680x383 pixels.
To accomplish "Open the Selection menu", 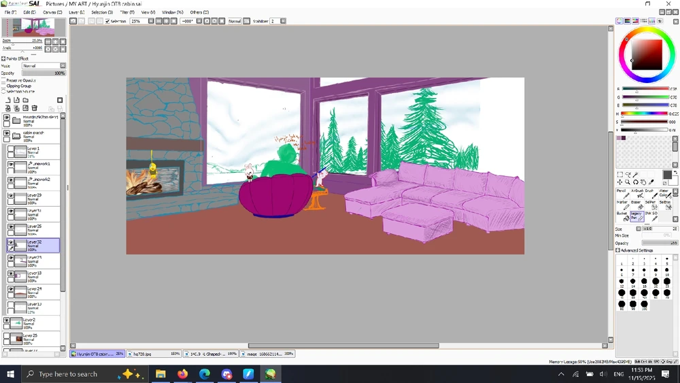I will [102, 12].
